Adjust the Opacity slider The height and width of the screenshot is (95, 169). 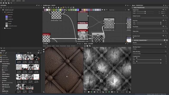[147, 44]
